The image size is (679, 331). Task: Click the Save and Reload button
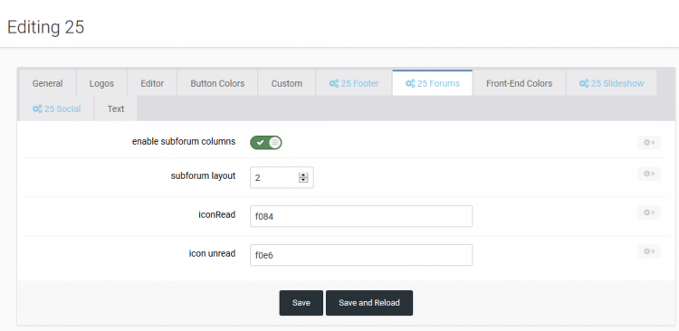pyautogui.click(x=369, y=303)
